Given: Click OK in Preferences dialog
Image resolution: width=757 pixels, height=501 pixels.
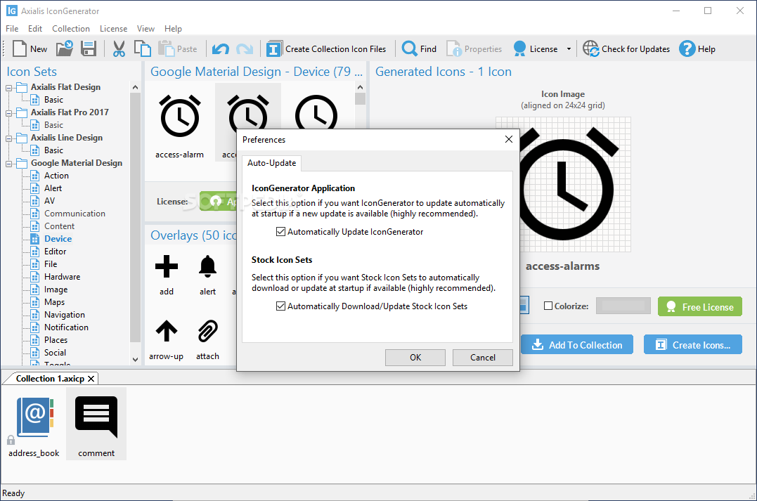Looking at the screenshot, I should pos(415,358).
